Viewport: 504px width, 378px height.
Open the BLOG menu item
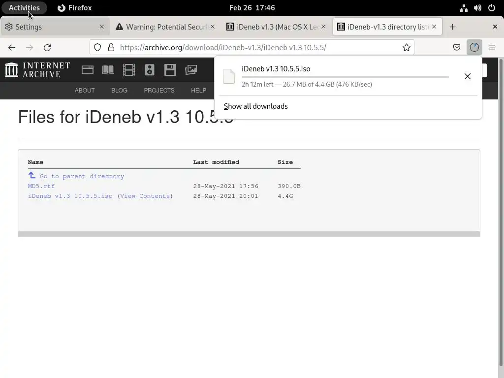point(119,91)
